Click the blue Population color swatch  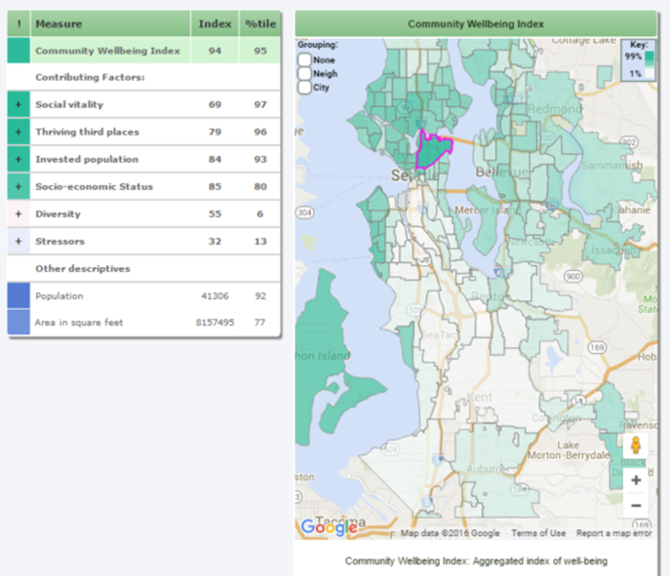[x=18, y=295]
